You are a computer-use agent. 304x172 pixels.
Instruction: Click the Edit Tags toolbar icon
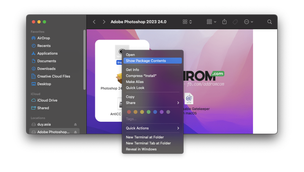coord(235,22)
